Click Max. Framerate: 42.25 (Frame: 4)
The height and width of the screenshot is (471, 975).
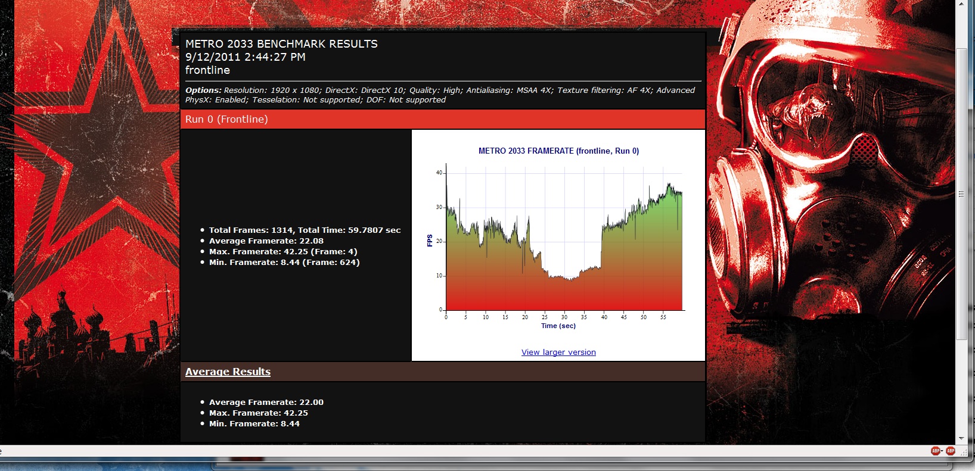pos(283,251)
